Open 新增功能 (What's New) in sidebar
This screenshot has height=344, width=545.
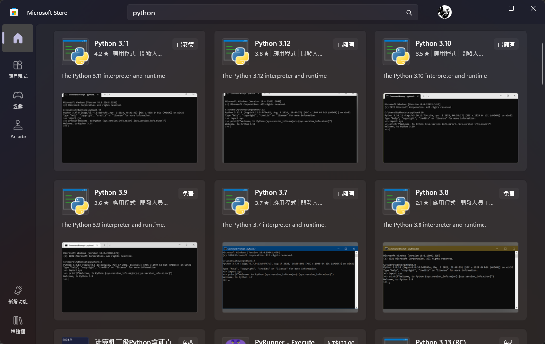(18, 295)
